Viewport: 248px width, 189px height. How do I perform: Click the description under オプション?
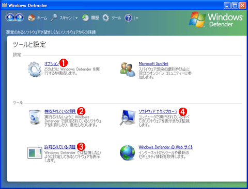(72, 71)
